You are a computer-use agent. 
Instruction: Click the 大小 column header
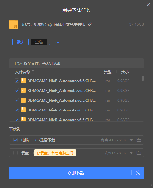[125, 72]
